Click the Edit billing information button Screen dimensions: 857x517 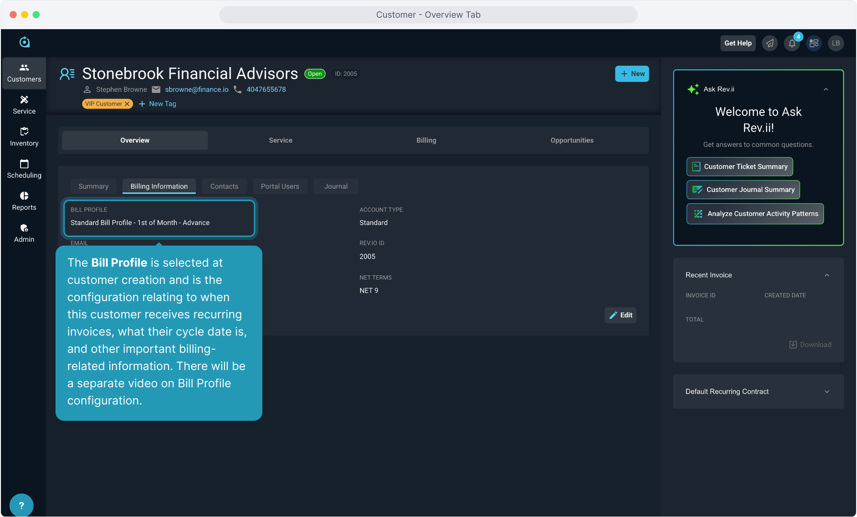[620, 315]
